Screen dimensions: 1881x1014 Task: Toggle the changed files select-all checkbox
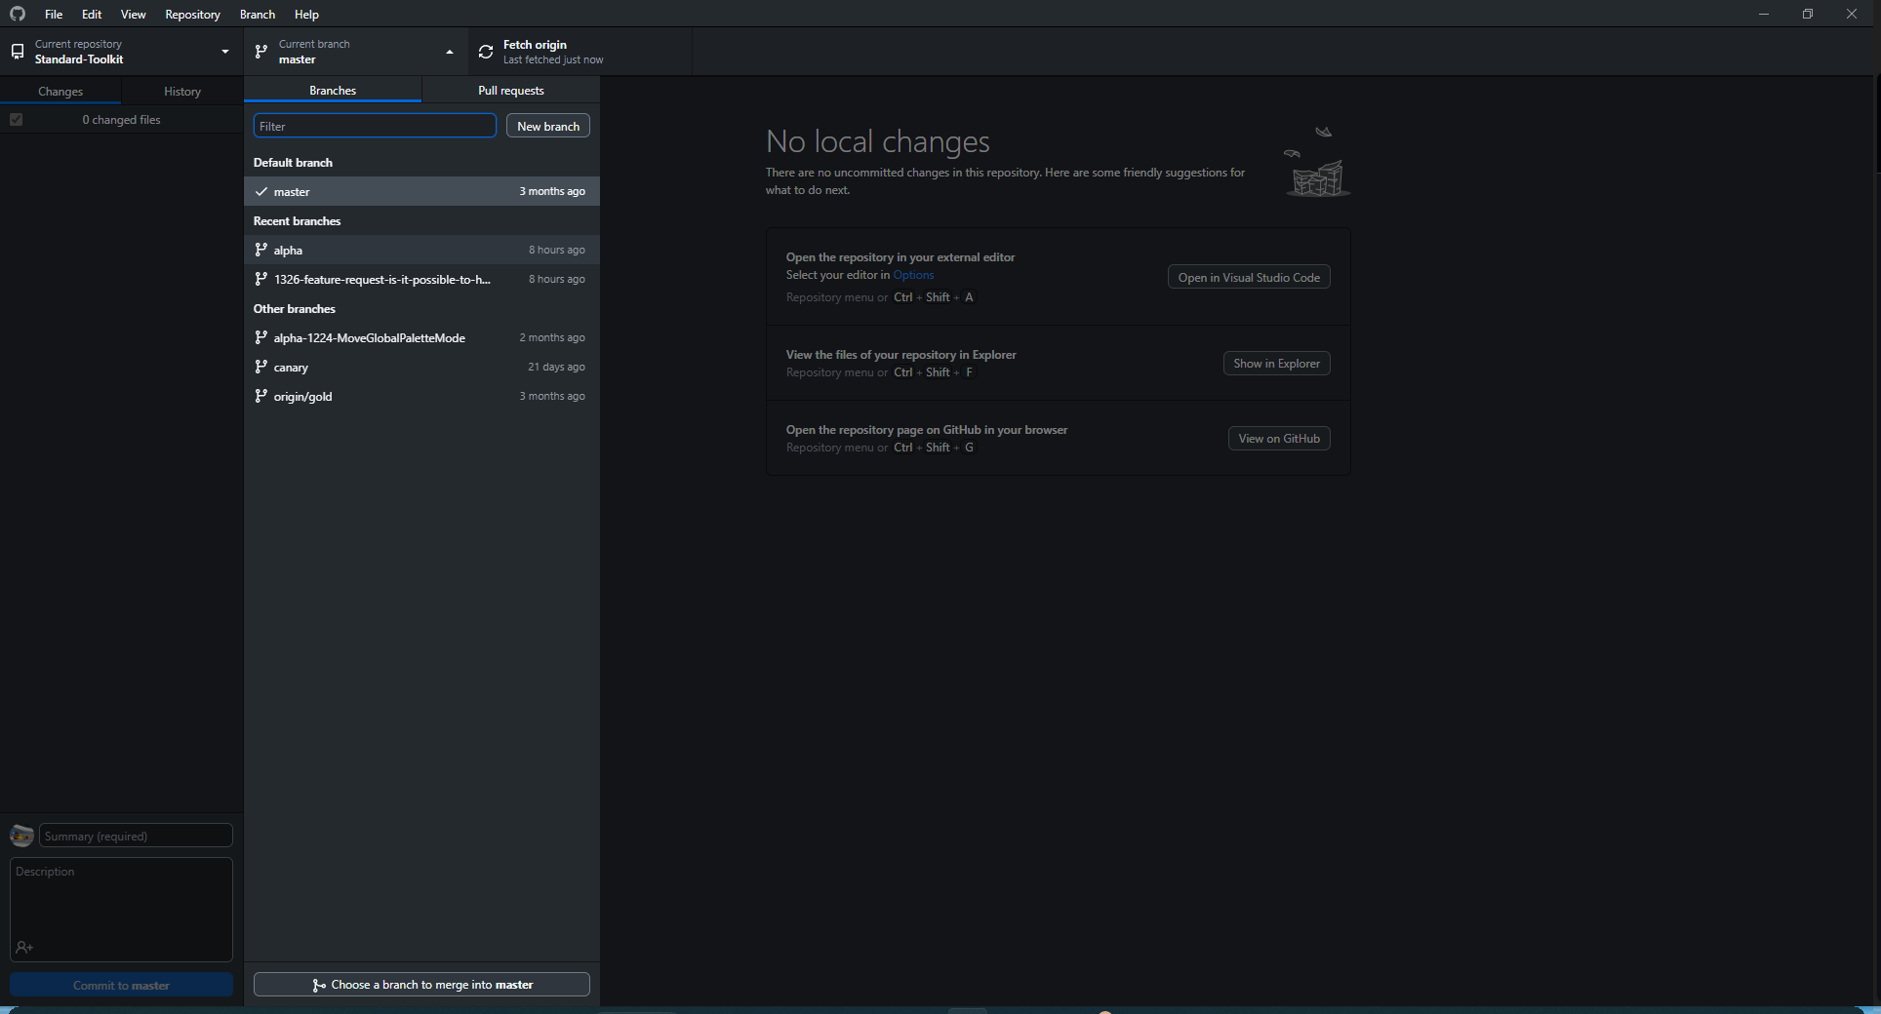[x=17, y=120]
